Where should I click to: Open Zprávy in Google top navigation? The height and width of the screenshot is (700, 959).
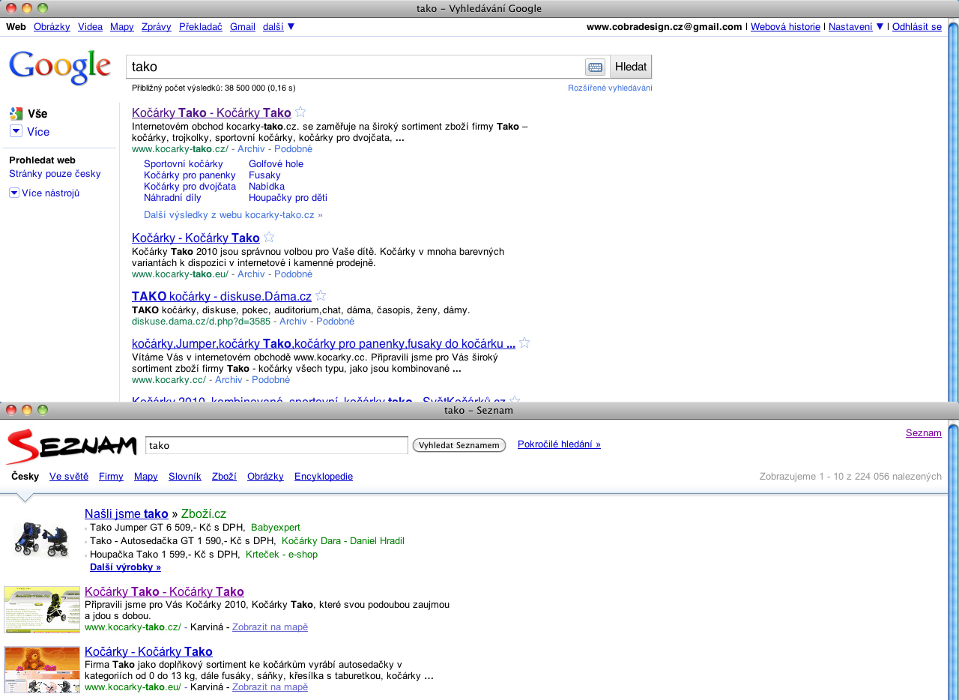tap(157, 26)
